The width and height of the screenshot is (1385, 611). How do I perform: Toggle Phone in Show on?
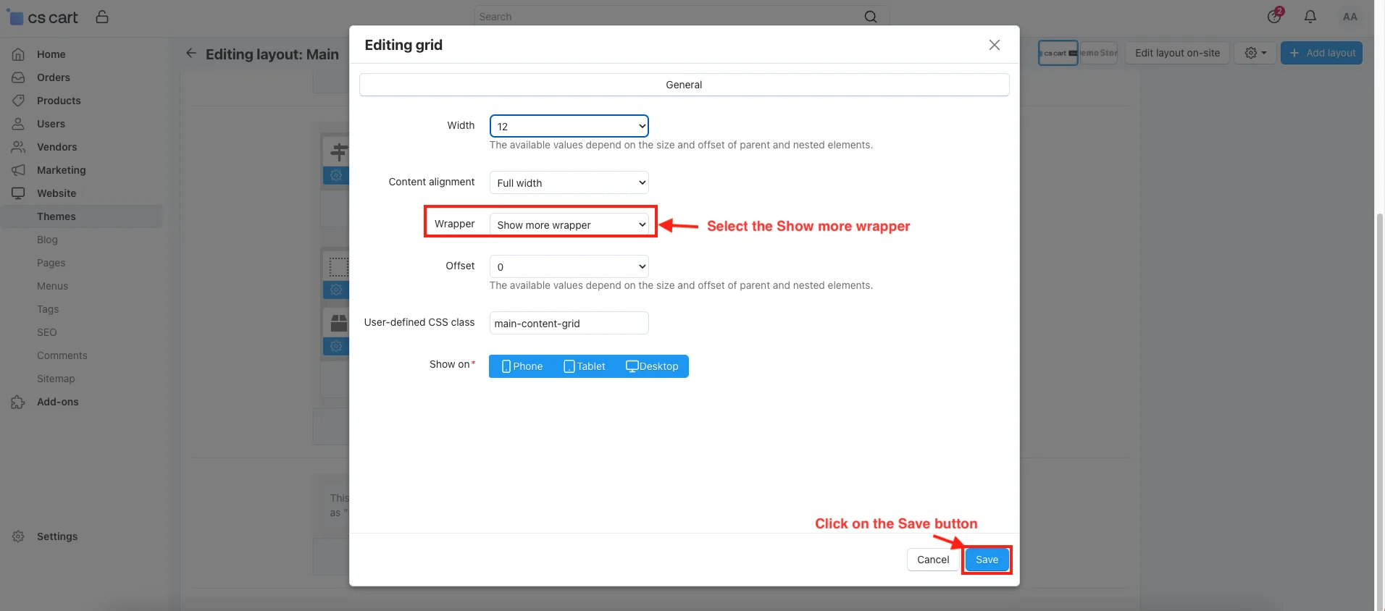coord(522,366)
